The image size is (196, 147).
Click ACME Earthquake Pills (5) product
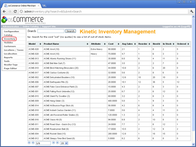(56, 82)
